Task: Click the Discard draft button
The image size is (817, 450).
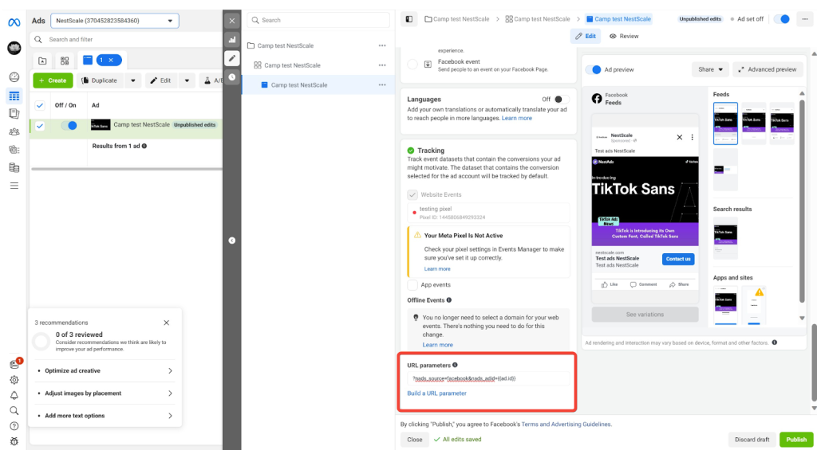Action: [752, 440]
